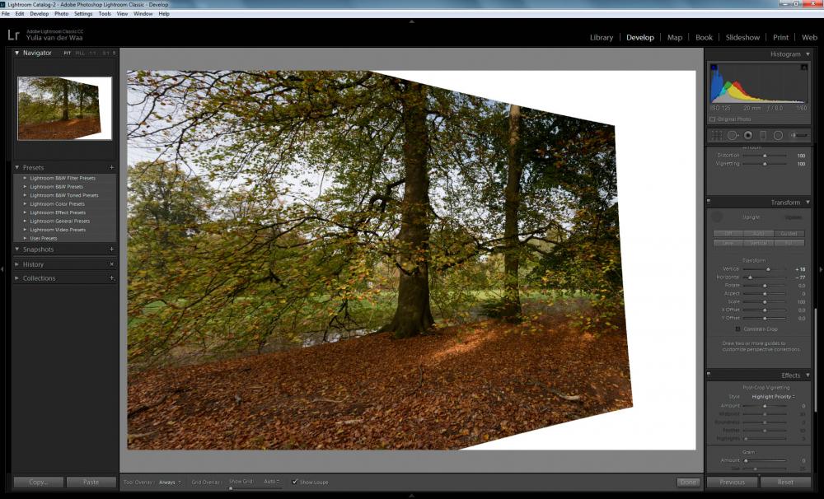The image size is (824, 499).
Task: Select the Spot Removal tool icon
Action: click(733, 136)
